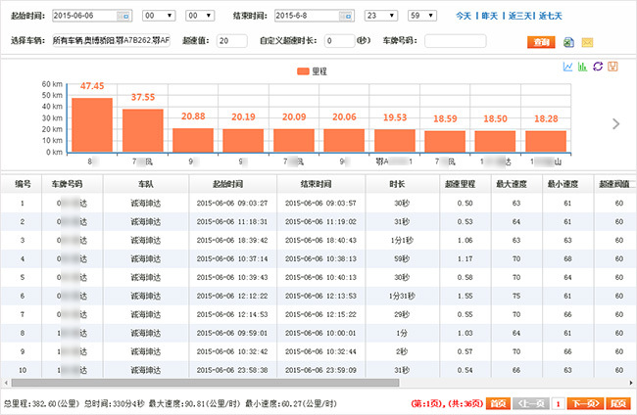Focus the page number input box
Image resolution: width=637 pixels, height=415 pixels.
tap(559, 403)
